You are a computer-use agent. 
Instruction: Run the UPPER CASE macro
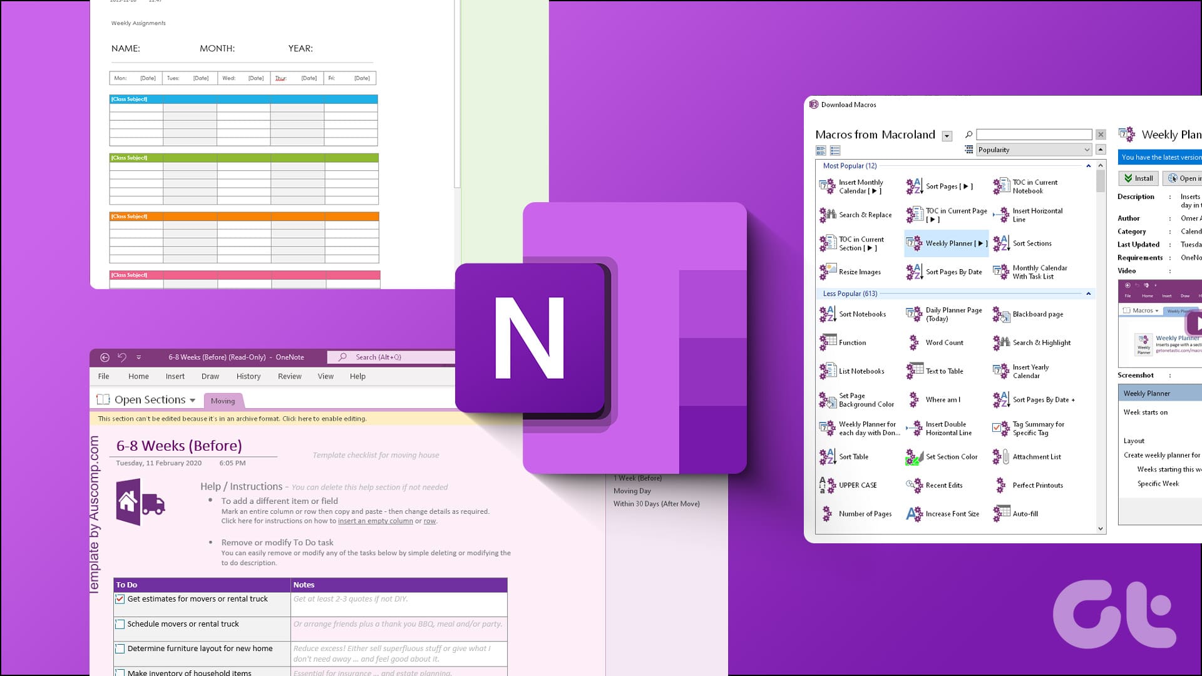858,485
